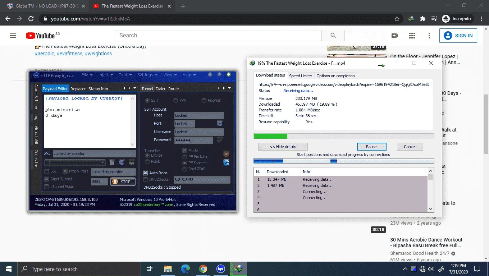Screen dimensions: 489x276
Task: Bookmark this page with the star icon
Action: click(397, 19)
